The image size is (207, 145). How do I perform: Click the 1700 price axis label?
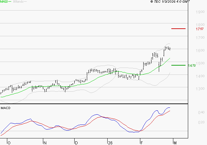200,38
